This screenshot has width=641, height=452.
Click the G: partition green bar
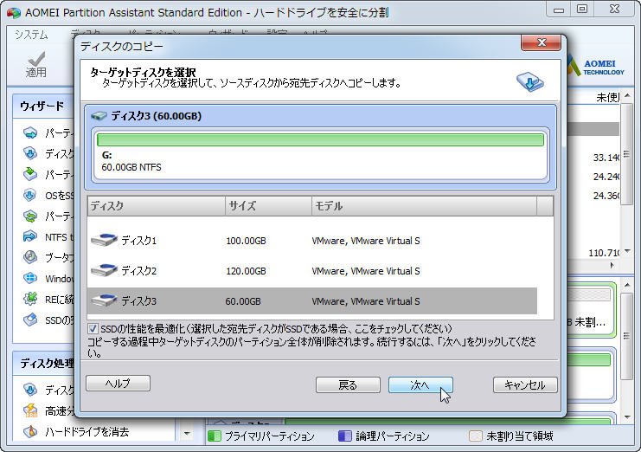[x=320, y=140]
